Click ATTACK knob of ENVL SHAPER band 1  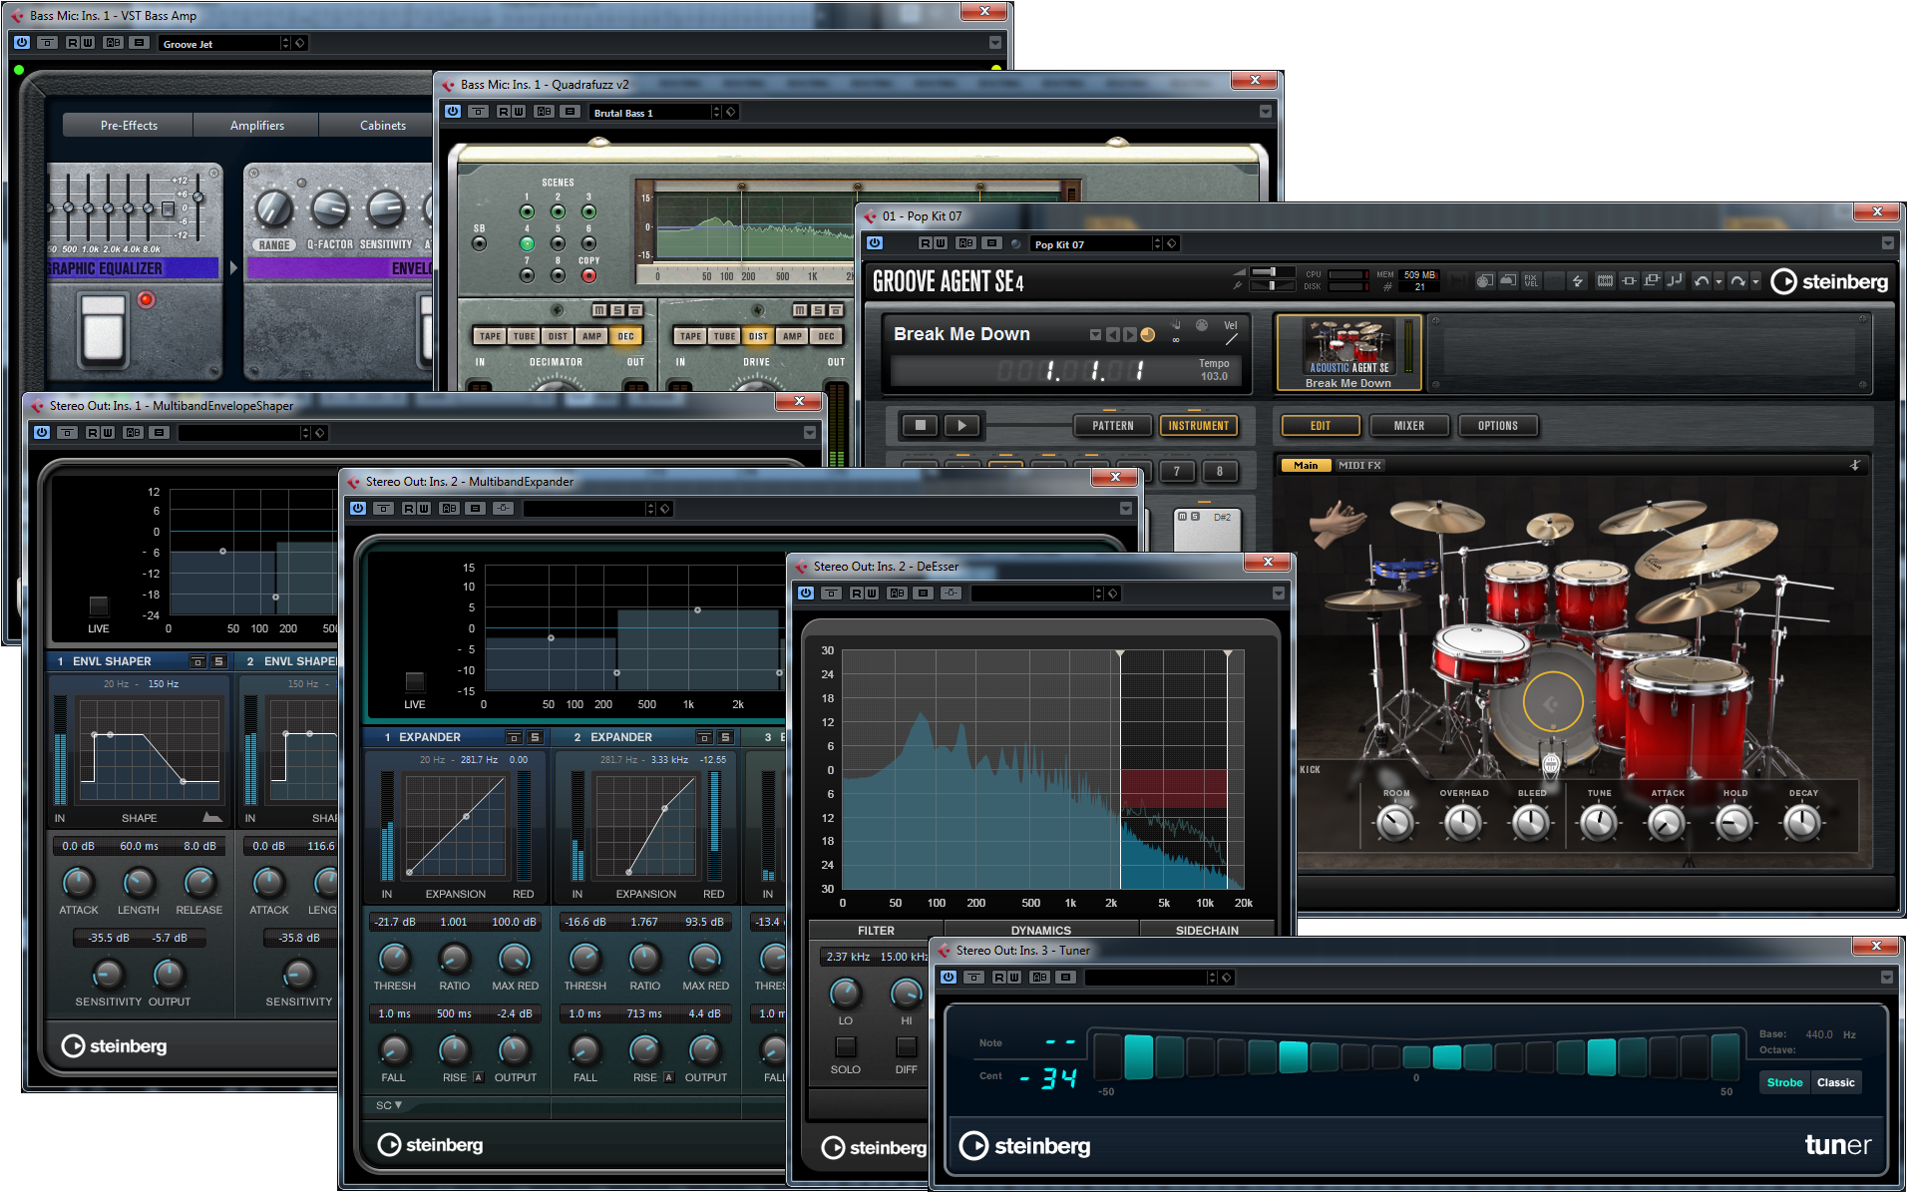pyautogui.click(x=78, y=883)
